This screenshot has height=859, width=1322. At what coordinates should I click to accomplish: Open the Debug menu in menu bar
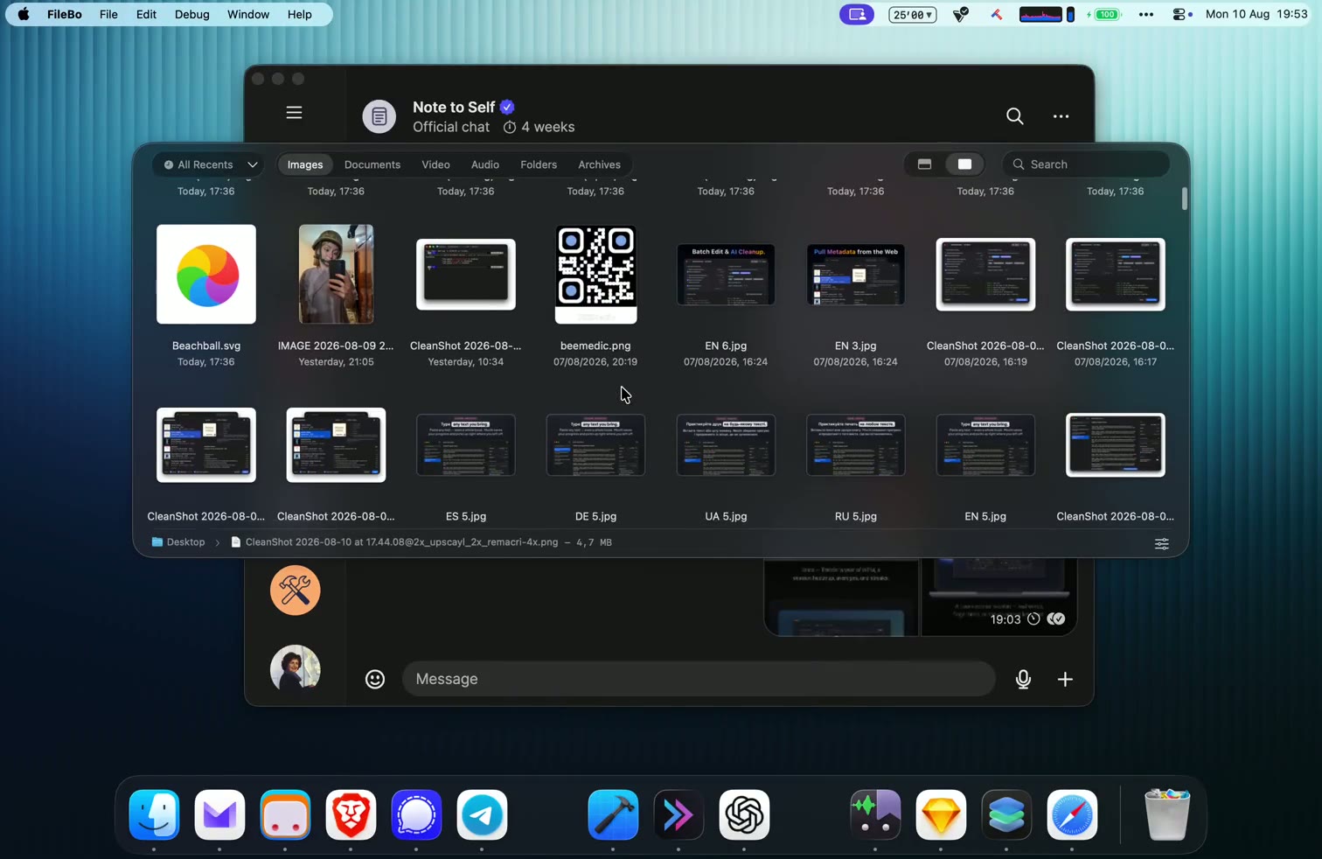click(x=191, y=15)
